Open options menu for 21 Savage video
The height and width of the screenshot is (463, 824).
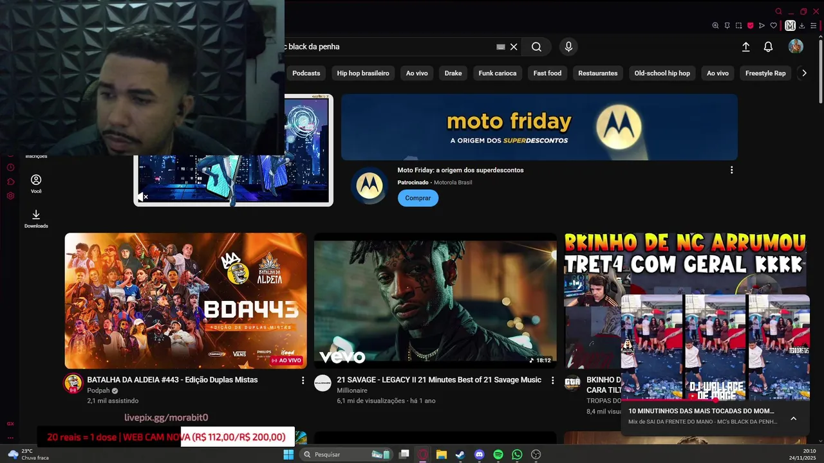point(552,381)
